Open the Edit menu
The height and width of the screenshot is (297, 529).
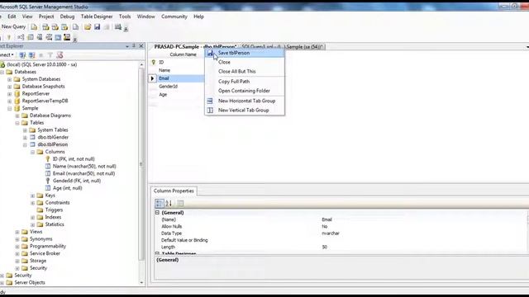pyautogui.click(x=12, y=16)
